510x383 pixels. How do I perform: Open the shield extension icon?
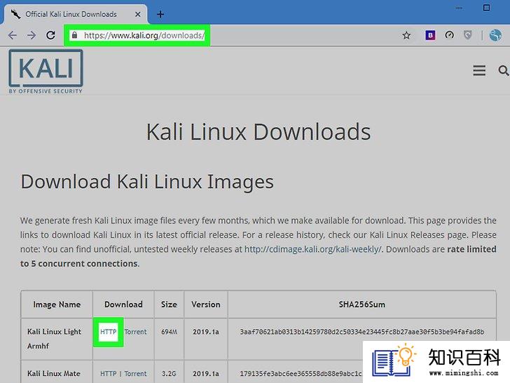coord(468,35)
